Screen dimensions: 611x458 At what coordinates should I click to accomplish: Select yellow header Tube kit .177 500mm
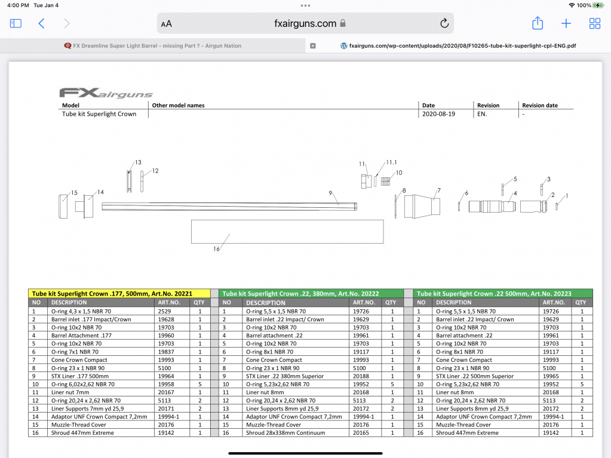tap(119, 293)
